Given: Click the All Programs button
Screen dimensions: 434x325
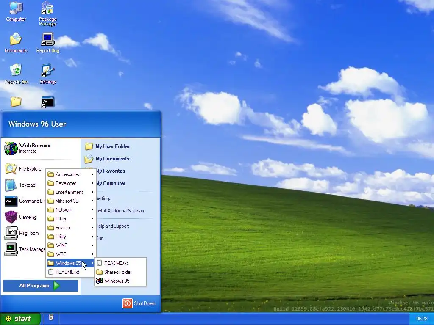Looking at the screenshot, I should click(41, 286).
